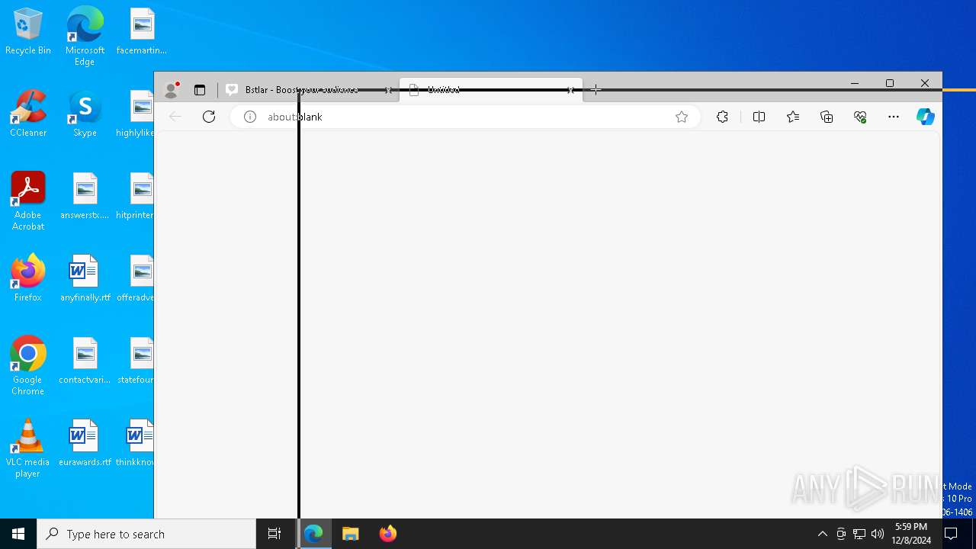Image resolution: width=976 pixels, height=549 pixels.
Task: Minimize the Edge window
Action: click(x=855, y=83)
